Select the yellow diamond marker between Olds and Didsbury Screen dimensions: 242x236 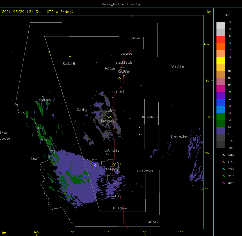[109, 117]
